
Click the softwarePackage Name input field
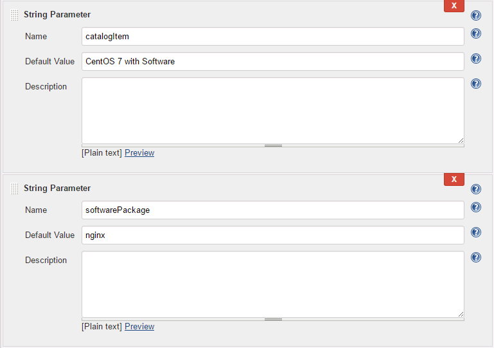click(x=272, y=210)
